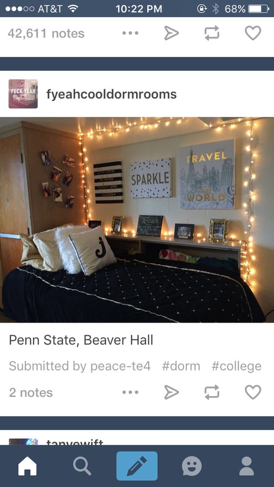Open the #dorm tag
This screenshot has height=487, width=274.
click(x=181, y=366)
